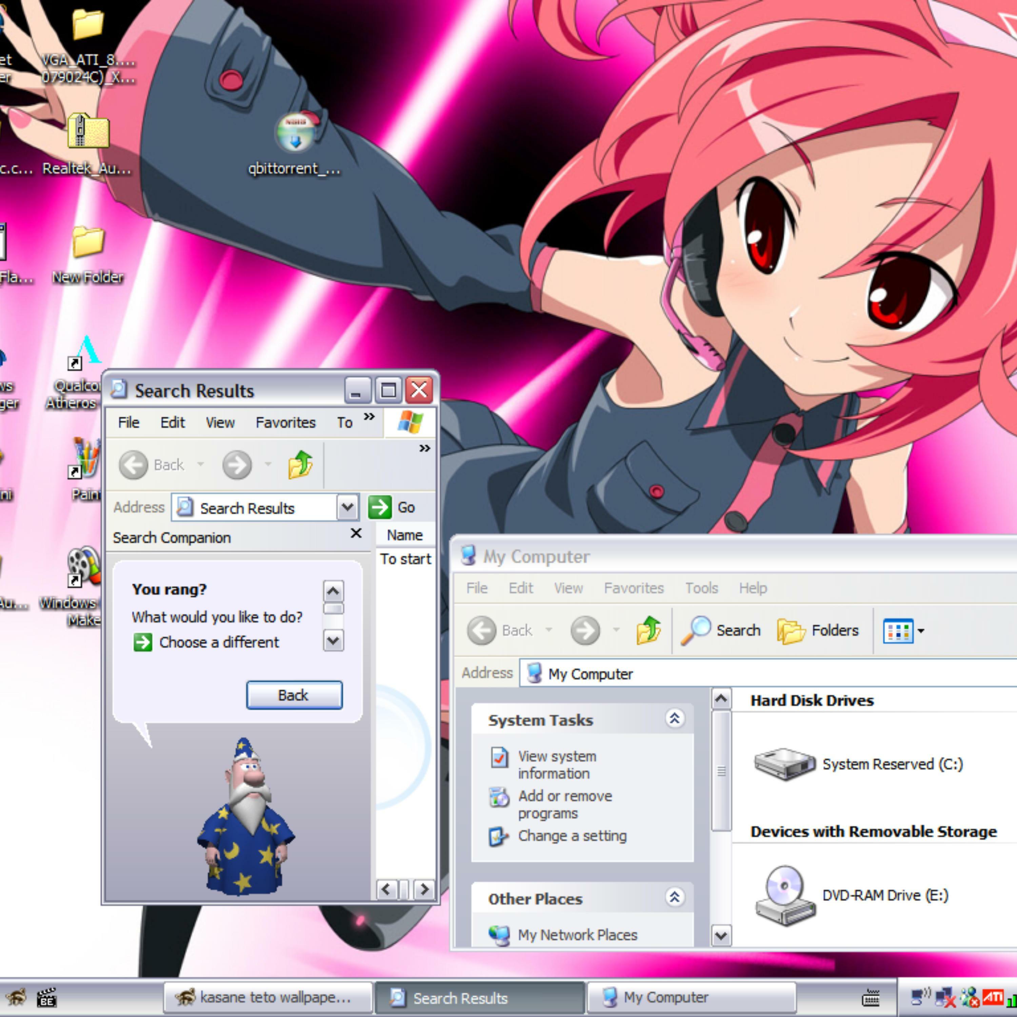Open Edit menu in Search Results

coord(173,423)
